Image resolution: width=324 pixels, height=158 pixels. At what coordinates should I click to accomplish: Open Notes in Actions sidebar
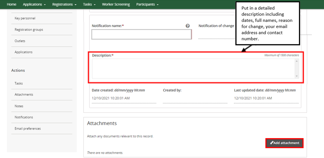(19, 106)
